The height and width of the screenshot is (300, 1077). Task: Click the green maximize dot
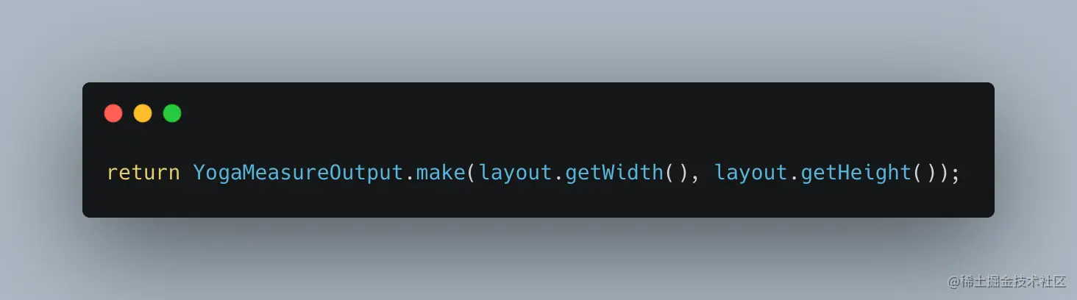[172, 113]
